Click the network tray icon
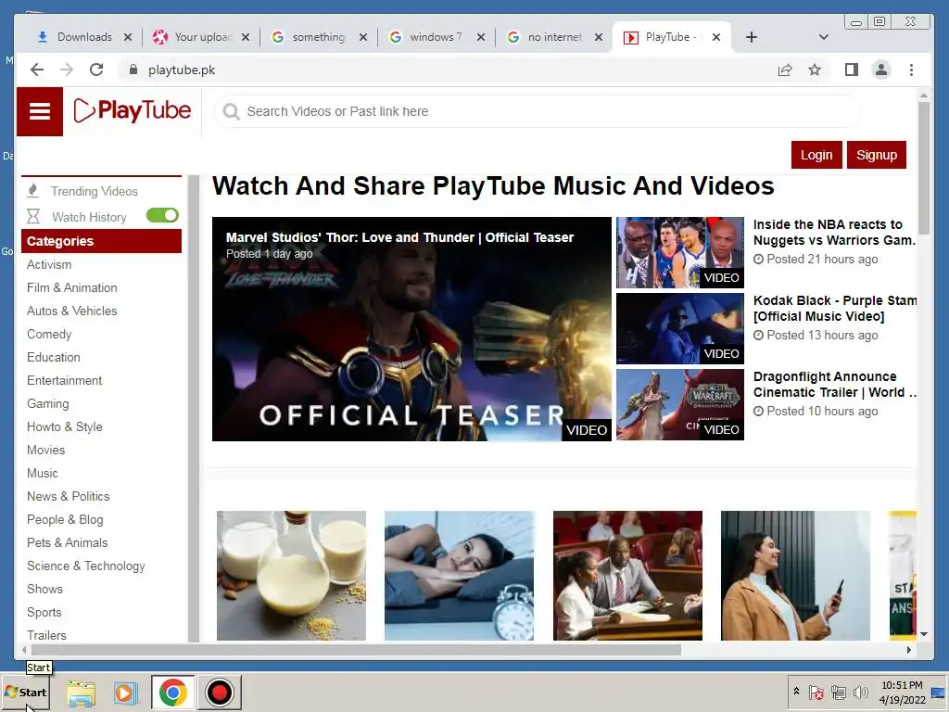The height and width of the screenshot is (712, 949). pyautogui.click(x=838, y=692)
